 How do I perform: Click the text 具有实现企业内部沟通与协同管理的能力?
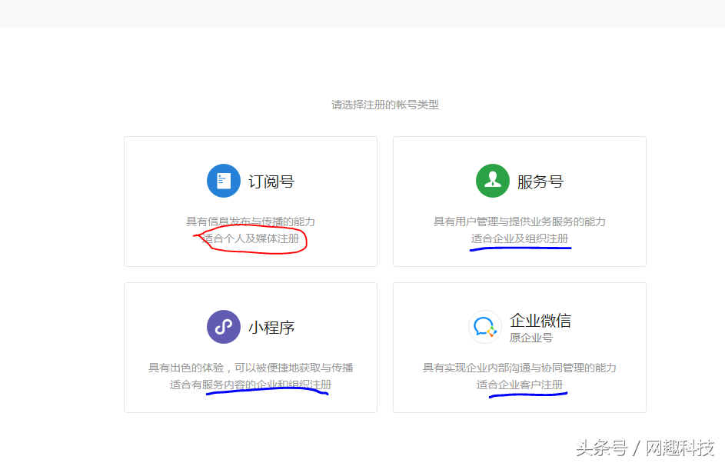519,368
